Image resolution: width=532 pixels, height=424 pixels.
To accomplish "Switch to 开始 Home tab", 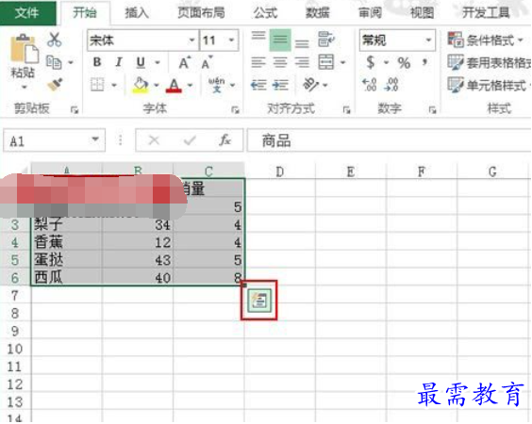I will 85,13.
